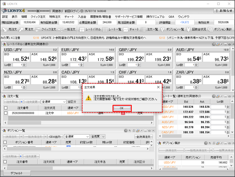This screenshot has width=235, height=177.
Task: Click the お知らせ notification button
Action: (224, 11)
